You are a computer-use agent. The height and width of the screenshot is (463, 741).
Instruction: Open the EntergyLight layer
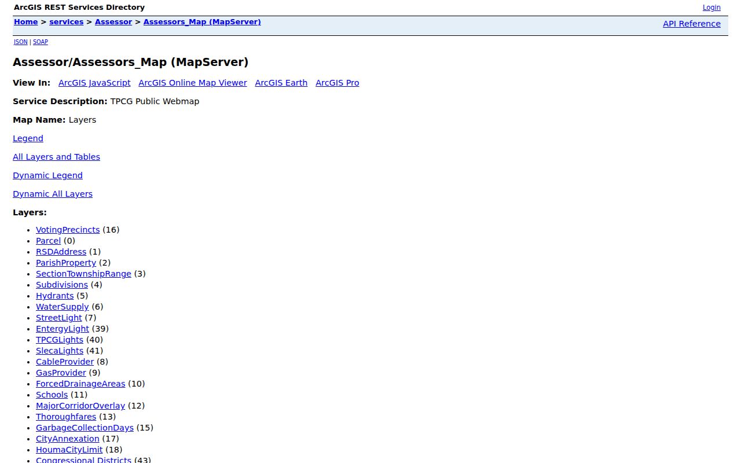click(x=63, y=329)
